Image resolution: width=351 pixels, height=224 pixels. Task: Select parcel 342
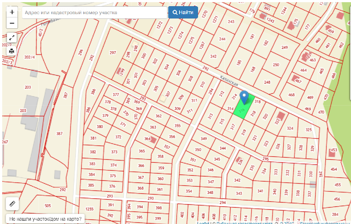[x=237, y=180]
